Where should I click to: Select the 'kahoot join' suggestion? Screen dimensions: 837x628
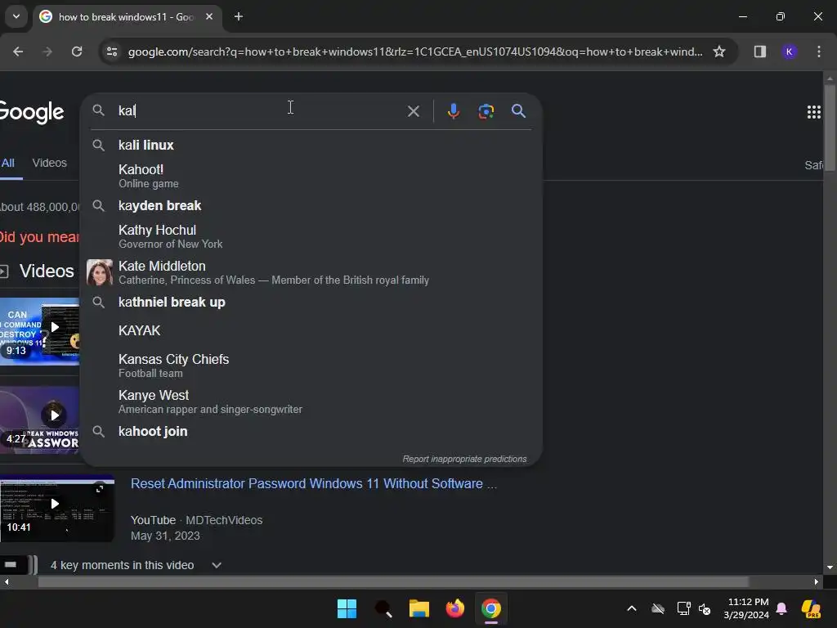(311, 432)
